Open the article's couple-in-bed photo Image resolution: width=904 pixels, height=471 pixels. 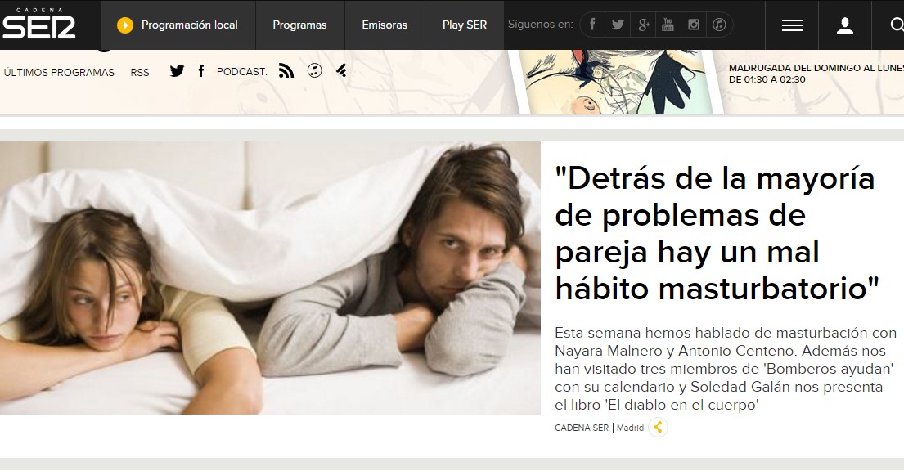coord(270,278)
